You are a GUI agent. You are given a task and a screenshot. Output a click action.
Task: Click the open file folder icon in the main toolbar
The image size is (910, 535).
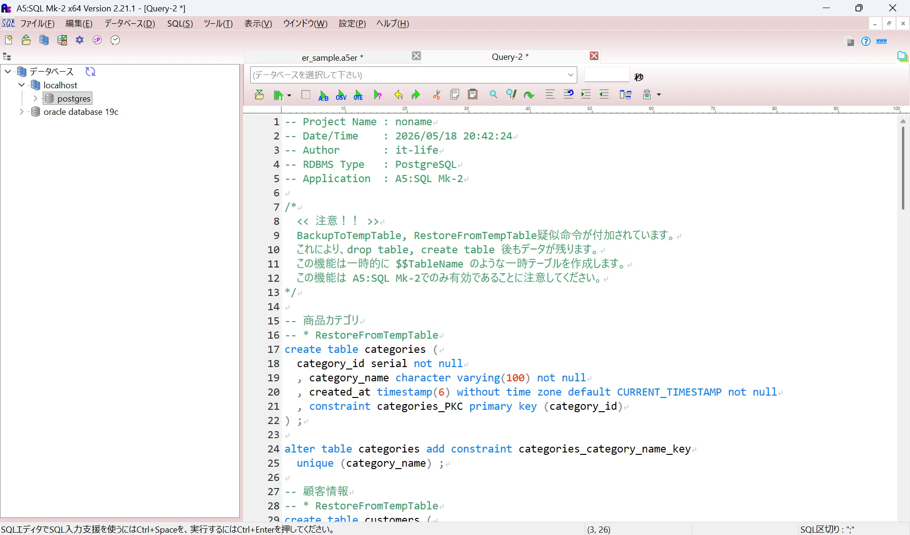(x=26, y=40)
